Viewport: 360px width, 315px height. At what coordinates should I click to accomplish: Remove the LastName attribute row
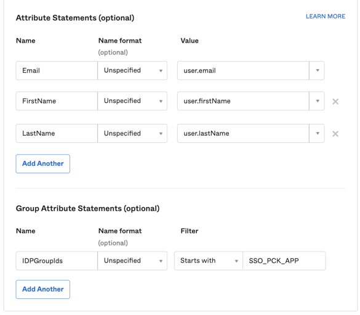coord(335,134)
